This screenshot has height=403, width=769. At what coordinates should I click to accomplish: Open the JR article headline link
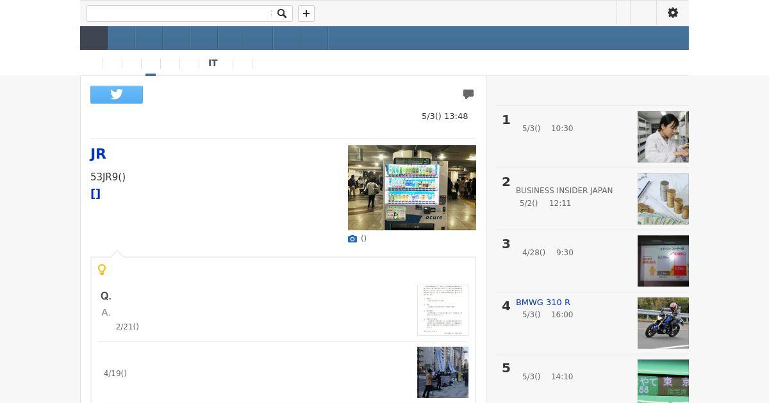pyautogui.click(x=98, y=154)
